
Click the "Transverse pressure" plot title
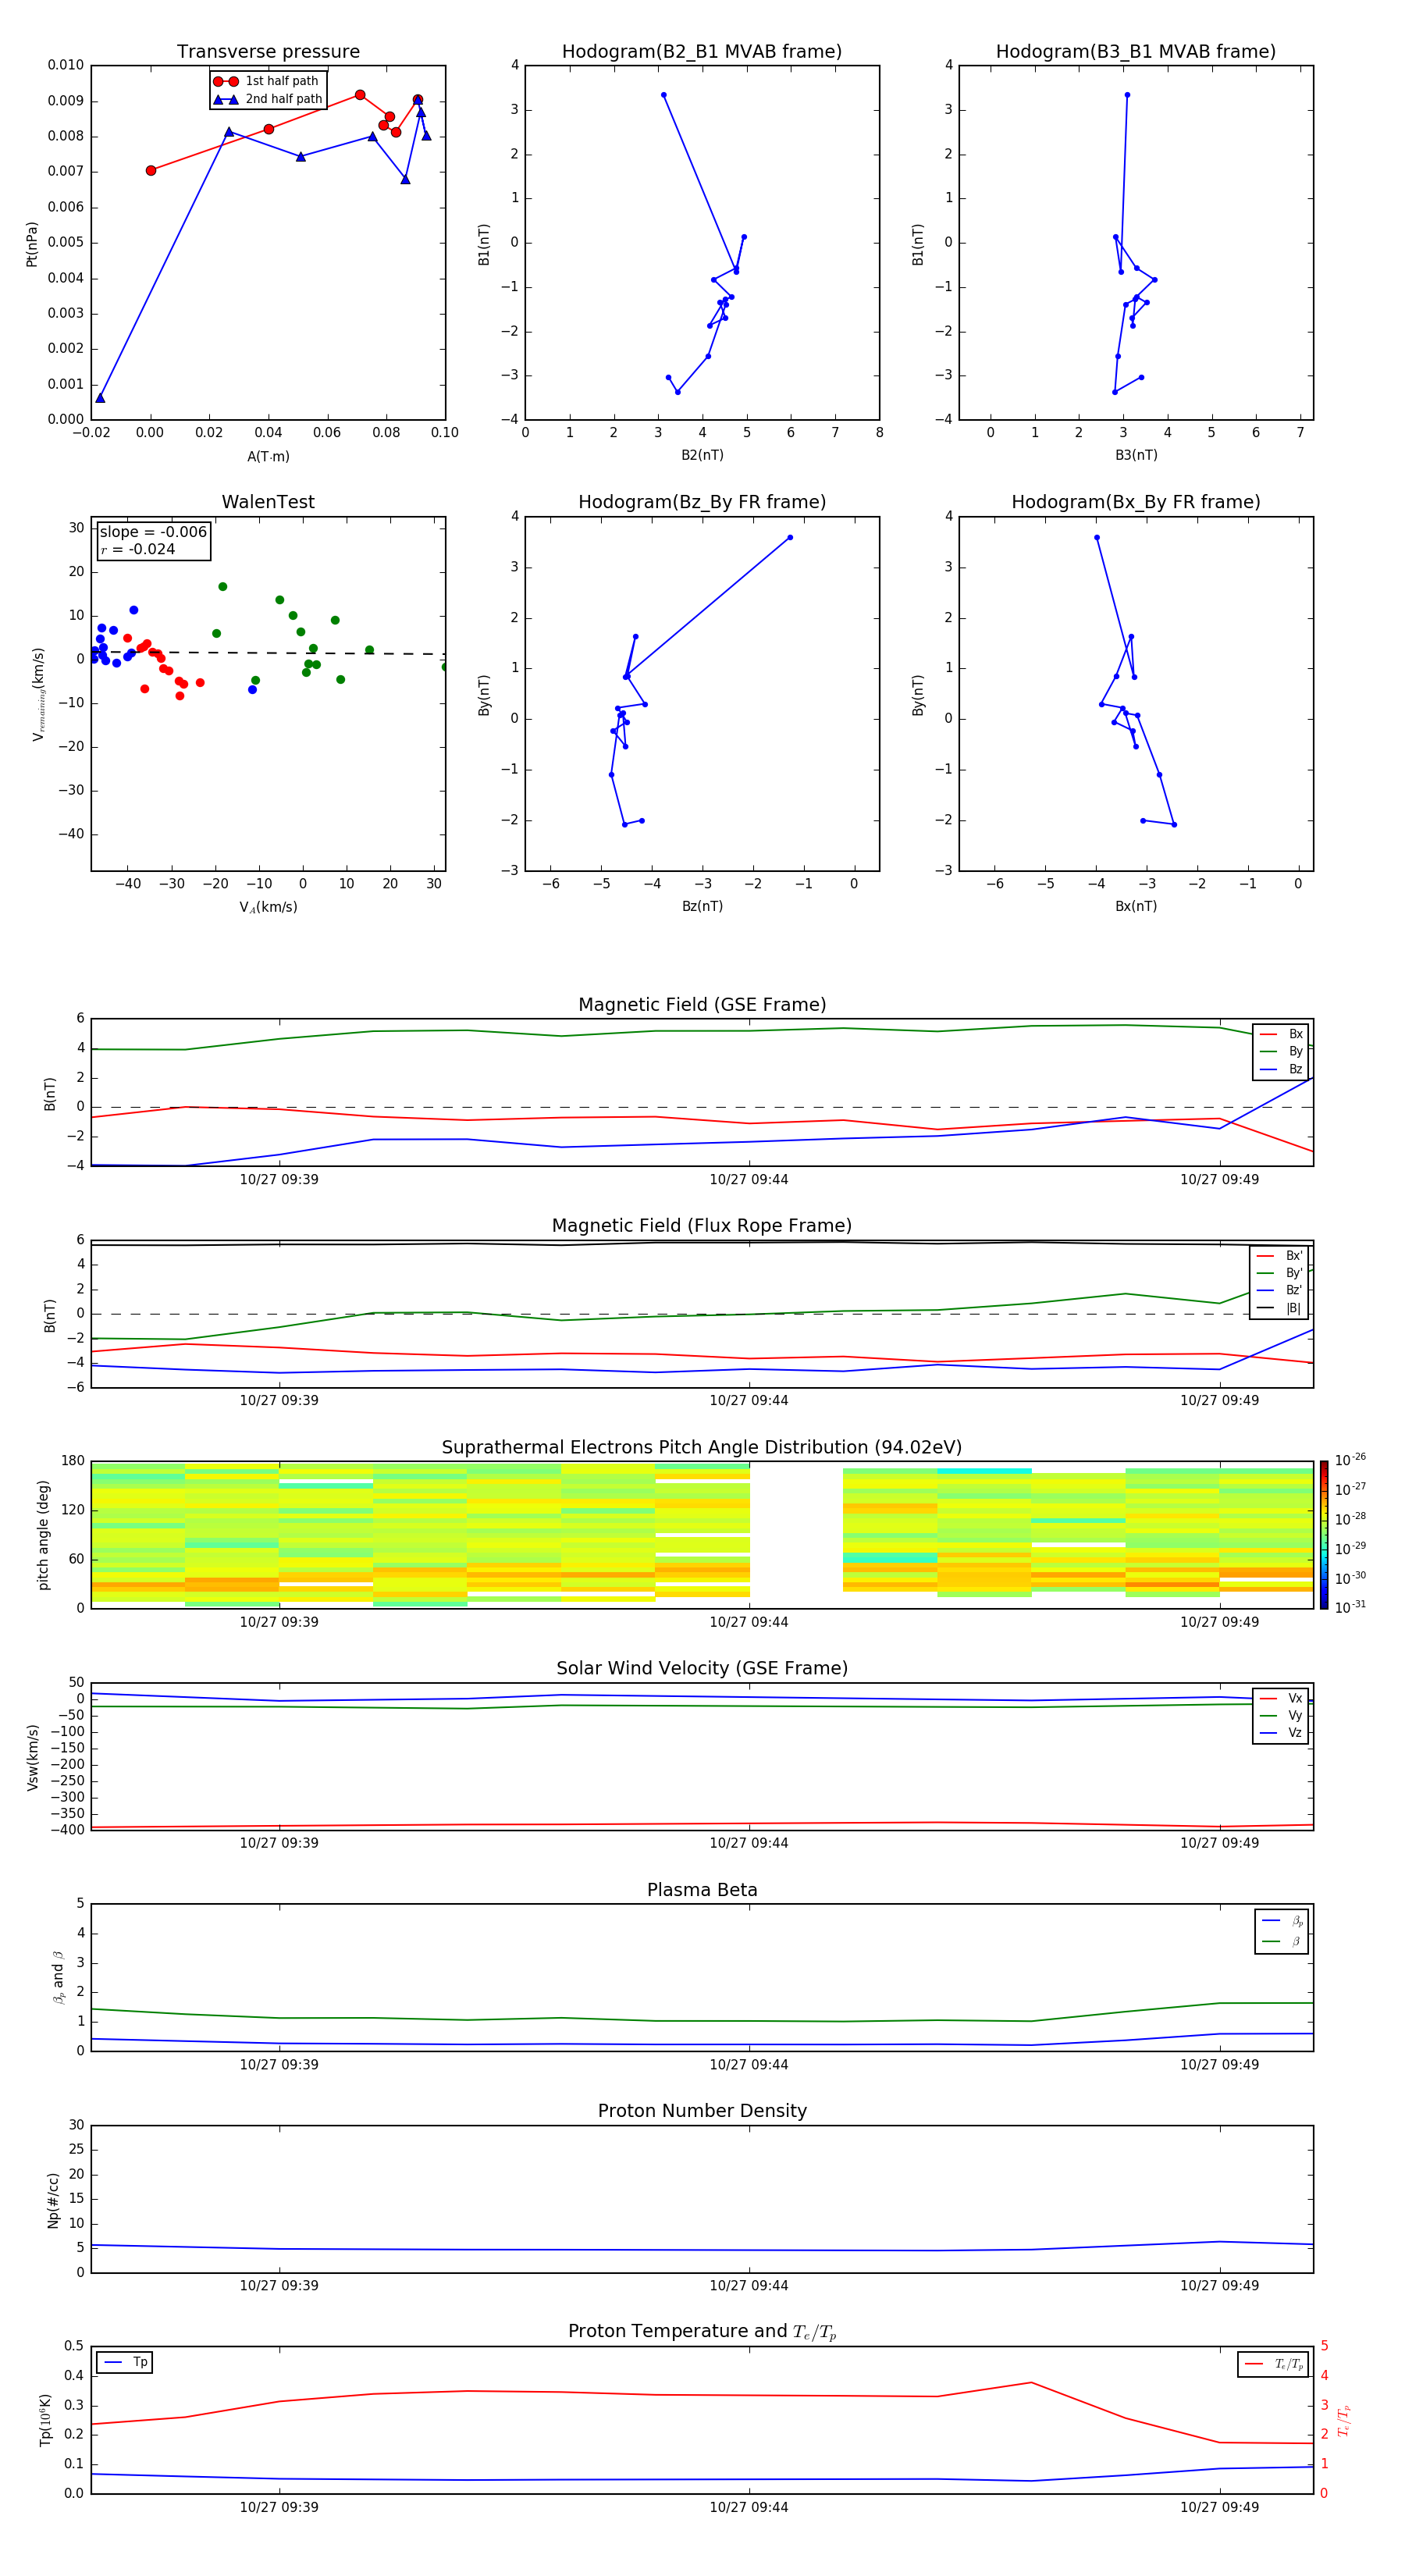click(x=268, y=52)
